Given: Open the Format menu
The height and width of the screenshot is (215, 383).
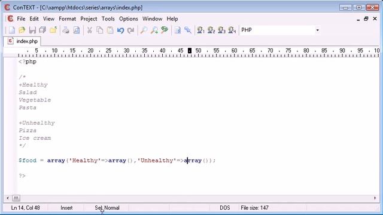Looking at the screenshot, I should 67,19.
